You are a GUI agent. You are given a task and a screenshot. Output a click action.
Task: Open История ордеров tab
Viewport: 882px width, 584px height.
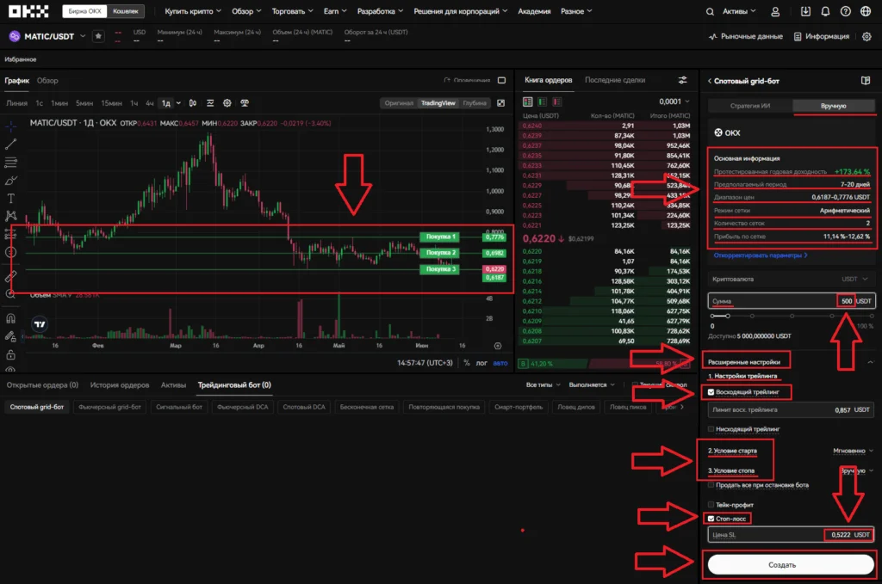click(x=120, y=384)
